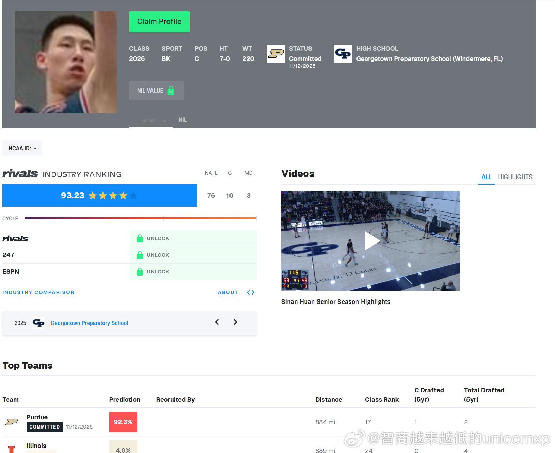Go to next school with right chevron
Image resolution: width=555 pixels, height=453 pixels.
tap(235, 322)
